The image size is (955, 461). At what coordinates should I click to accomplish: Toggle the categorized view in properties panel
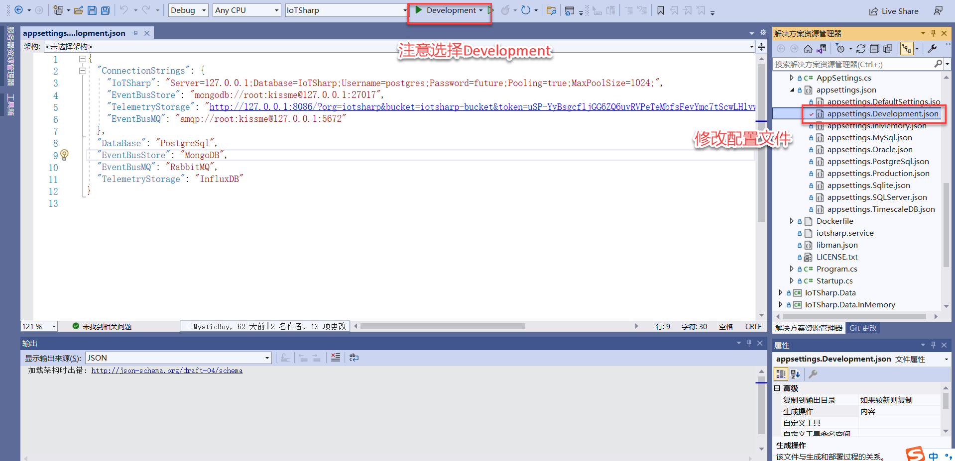[x=781, y=374]
